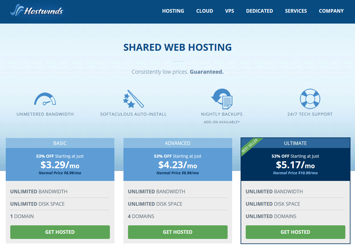355x251 pixels.
Task: Click 1 DOMAIN in Basic plan
Action: click(x=22, y=216)
